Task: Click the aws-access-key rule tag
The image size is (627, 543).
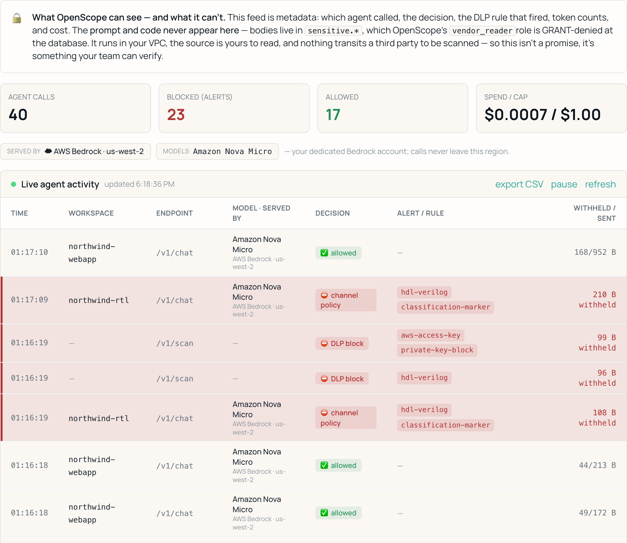Action: (431, 335)
